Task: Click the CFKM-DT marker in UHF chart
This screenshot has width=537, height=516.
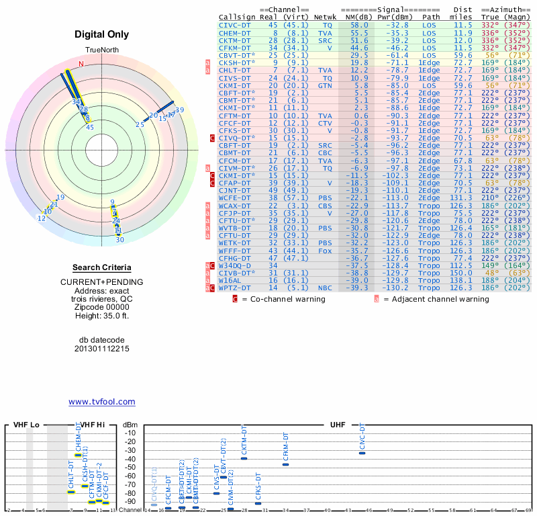Action: tap(285, 464)
